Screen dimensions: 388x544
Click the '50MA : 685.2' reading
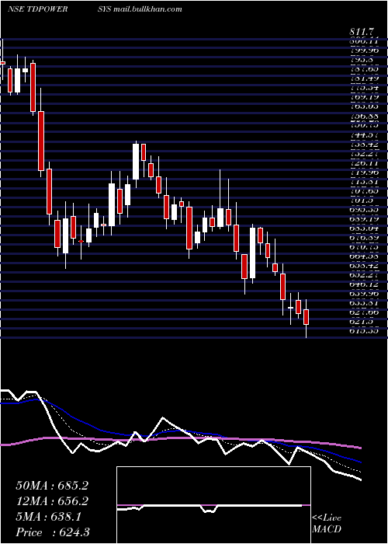coord(52,486)
